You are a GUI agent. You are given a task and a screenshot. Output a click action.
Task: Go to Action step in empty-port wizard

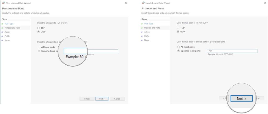(7, 32)
